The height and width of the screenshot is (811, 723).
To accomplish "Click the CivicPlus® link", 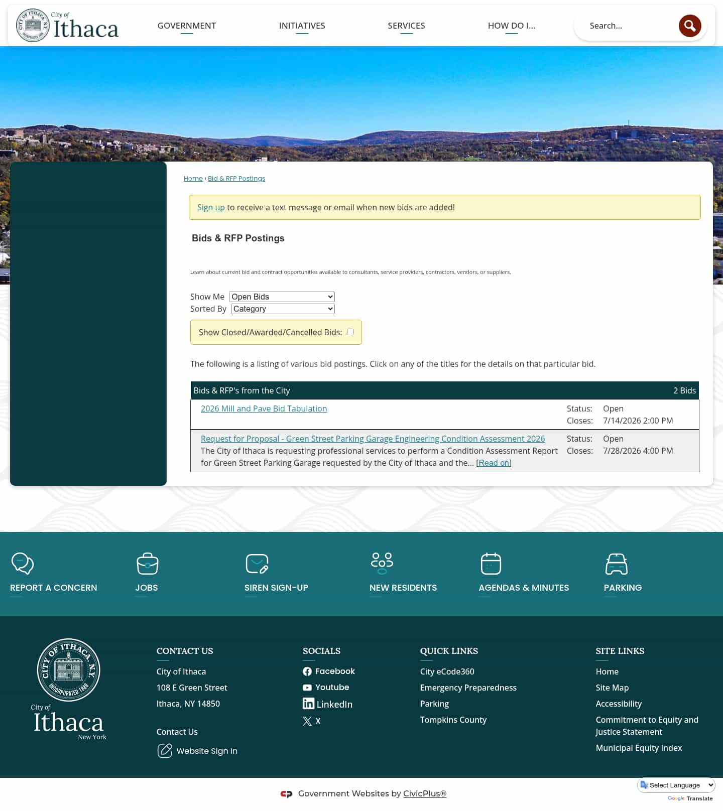I will pos(425,793).
